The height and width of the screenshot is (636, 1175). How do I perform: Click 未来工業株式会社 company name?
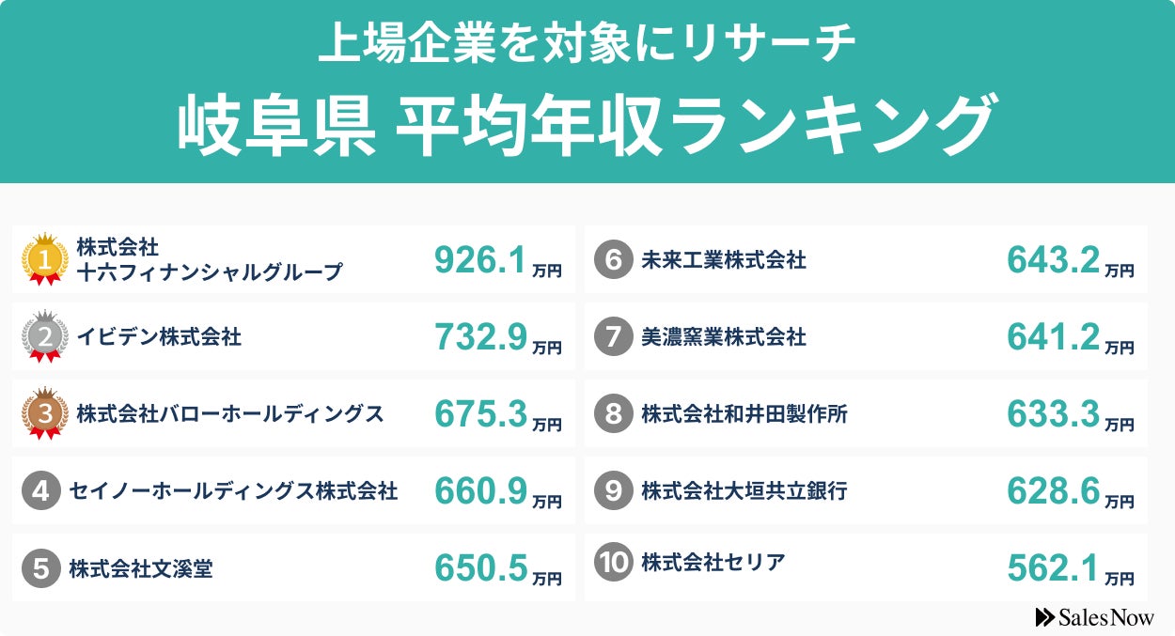point(724,260)
